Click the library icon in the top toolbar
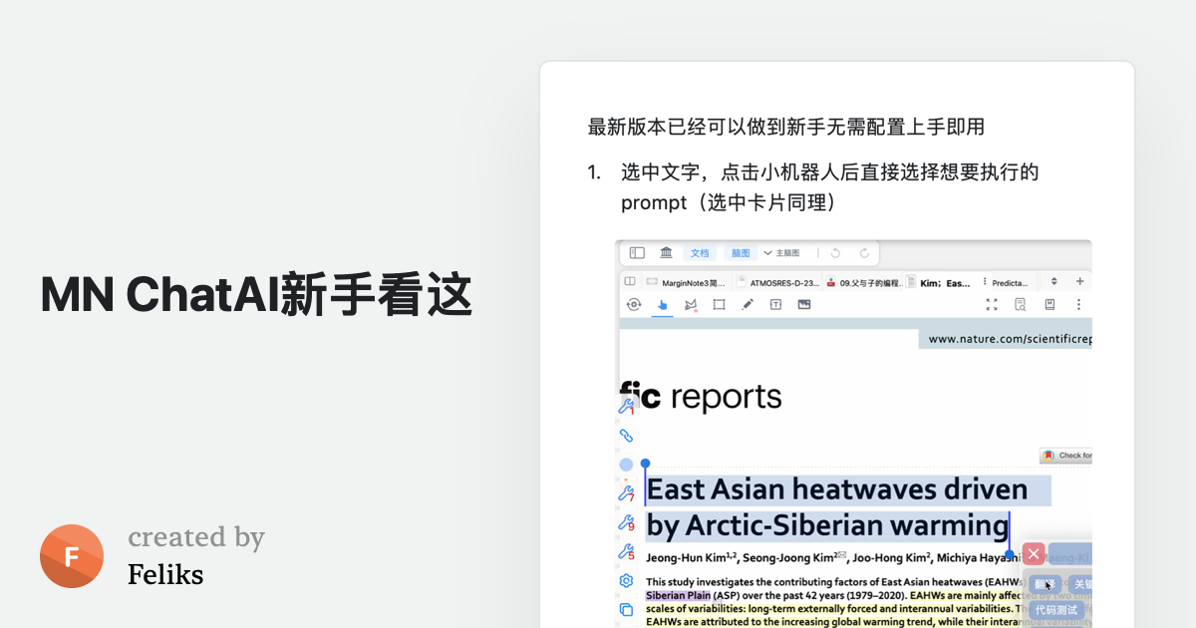The width and height of the screenshot is (1196, 628). tap(666, 252)
